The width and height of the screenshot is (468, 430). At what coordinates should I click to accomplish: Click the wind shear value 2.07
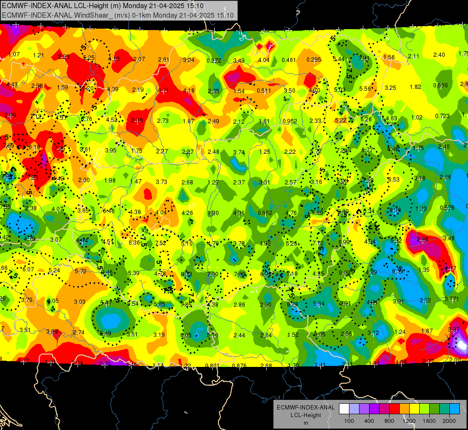pos(139,59)
